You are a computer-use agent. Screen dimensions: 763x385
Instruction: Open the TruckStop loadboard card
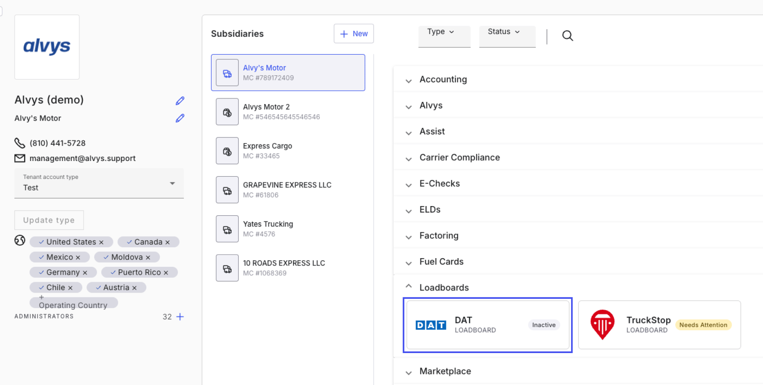click(x=660, y=325)
